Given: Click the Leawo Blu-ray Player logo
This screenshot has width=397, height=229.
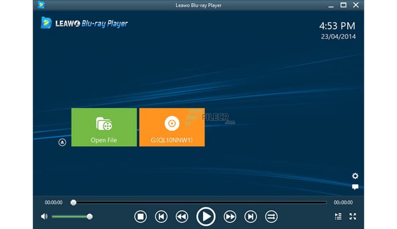Looking at the screenshot, I should pos(85,23).
